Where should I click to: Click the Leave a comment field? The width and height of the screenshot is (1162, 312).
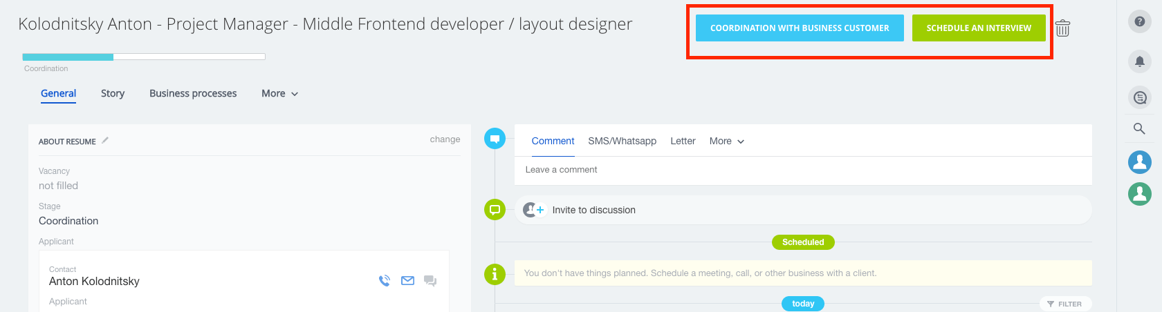click(x=803, y=170)
